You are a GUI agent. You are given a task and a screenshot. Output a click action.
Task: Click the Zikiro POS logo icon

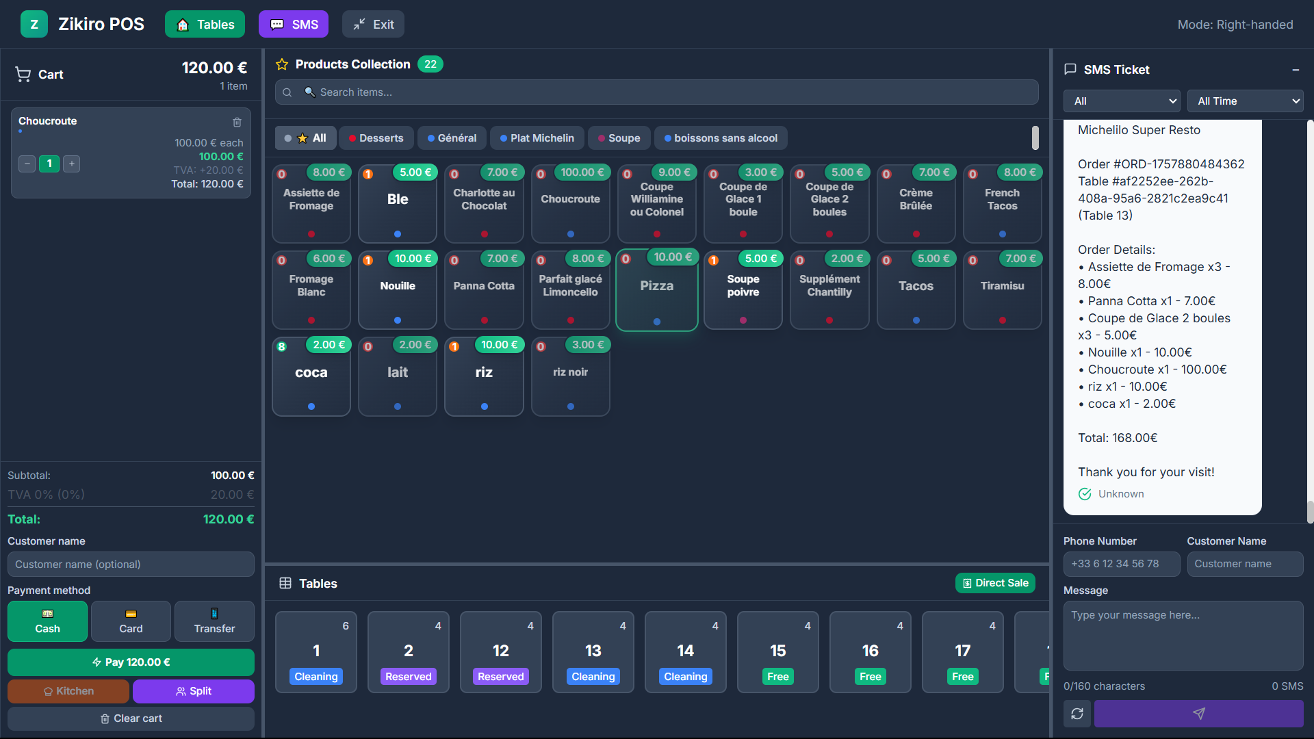point(34,25)
